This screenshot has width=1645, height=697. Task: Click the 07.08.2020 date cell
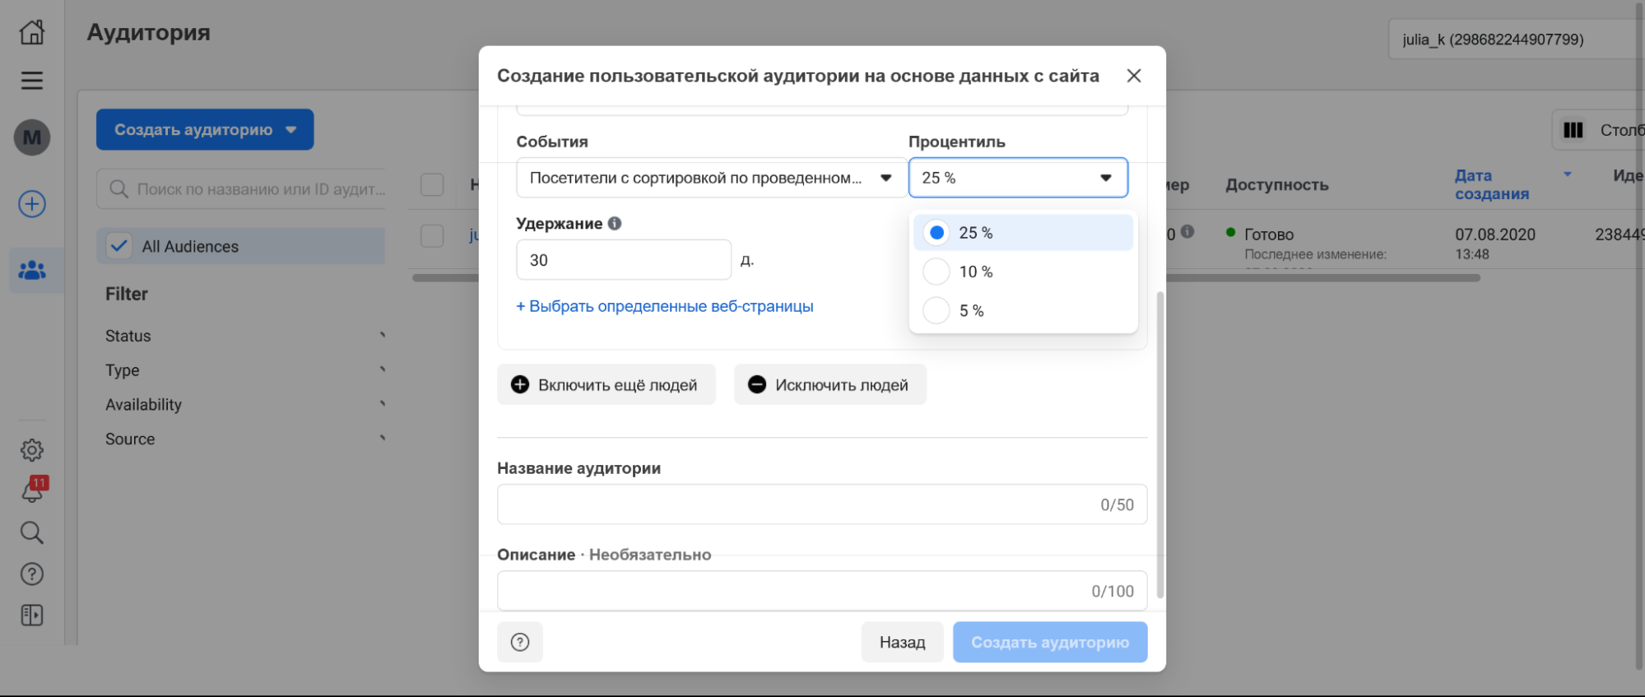pos(1495,235)
